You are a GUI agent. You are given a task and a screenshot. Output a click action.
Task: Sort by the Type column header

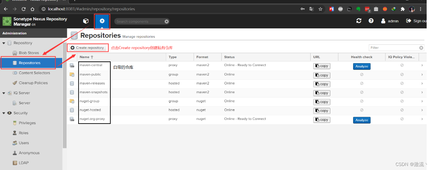pyautogui.click(x=180, y=57)
